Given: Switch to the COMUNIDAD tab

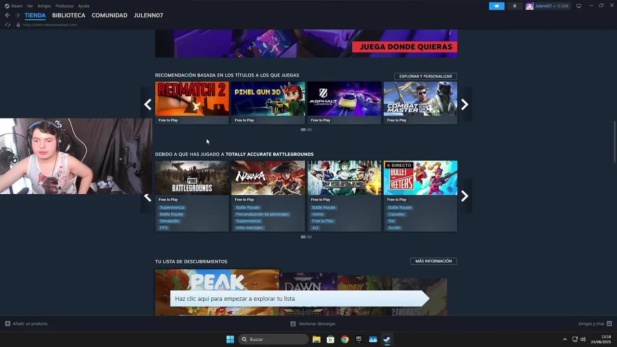Looking at the screenshot, I should (x=109, y=15).
